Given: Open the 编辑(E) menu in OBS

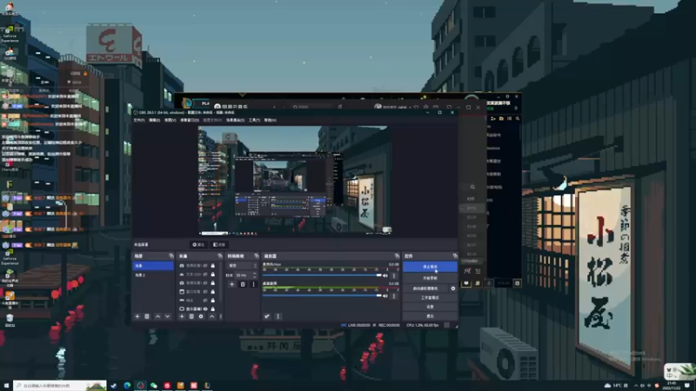Looking at the screenshot, I should pyautogui.click(x=154, y=120).
